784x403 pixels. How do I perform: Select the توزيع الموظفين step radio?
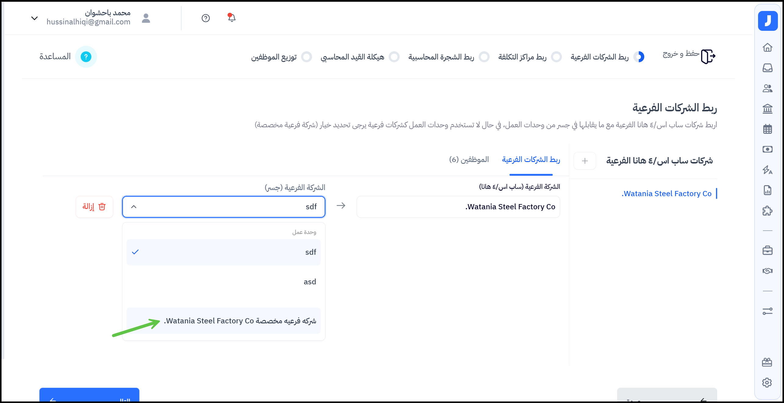pyautogui.click(x=306, y=57)
